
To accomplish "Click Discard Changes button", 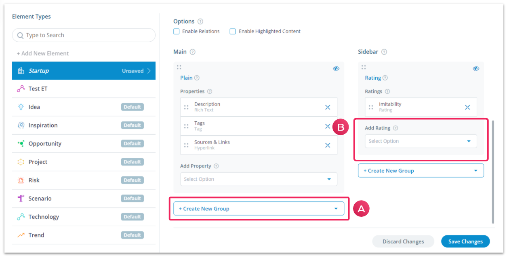I will [x=403, y=241].
